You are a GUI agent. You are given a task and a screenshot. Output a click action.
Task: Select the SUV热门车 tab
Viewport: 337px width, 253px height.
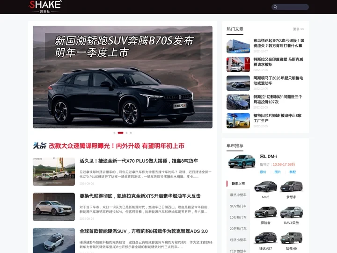coord(238,206)
